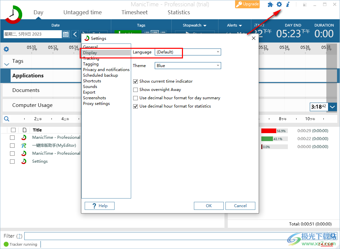The height and width of the screenshot is (249, 340).
Task: Open the Language dropdown
Action: 188,52
